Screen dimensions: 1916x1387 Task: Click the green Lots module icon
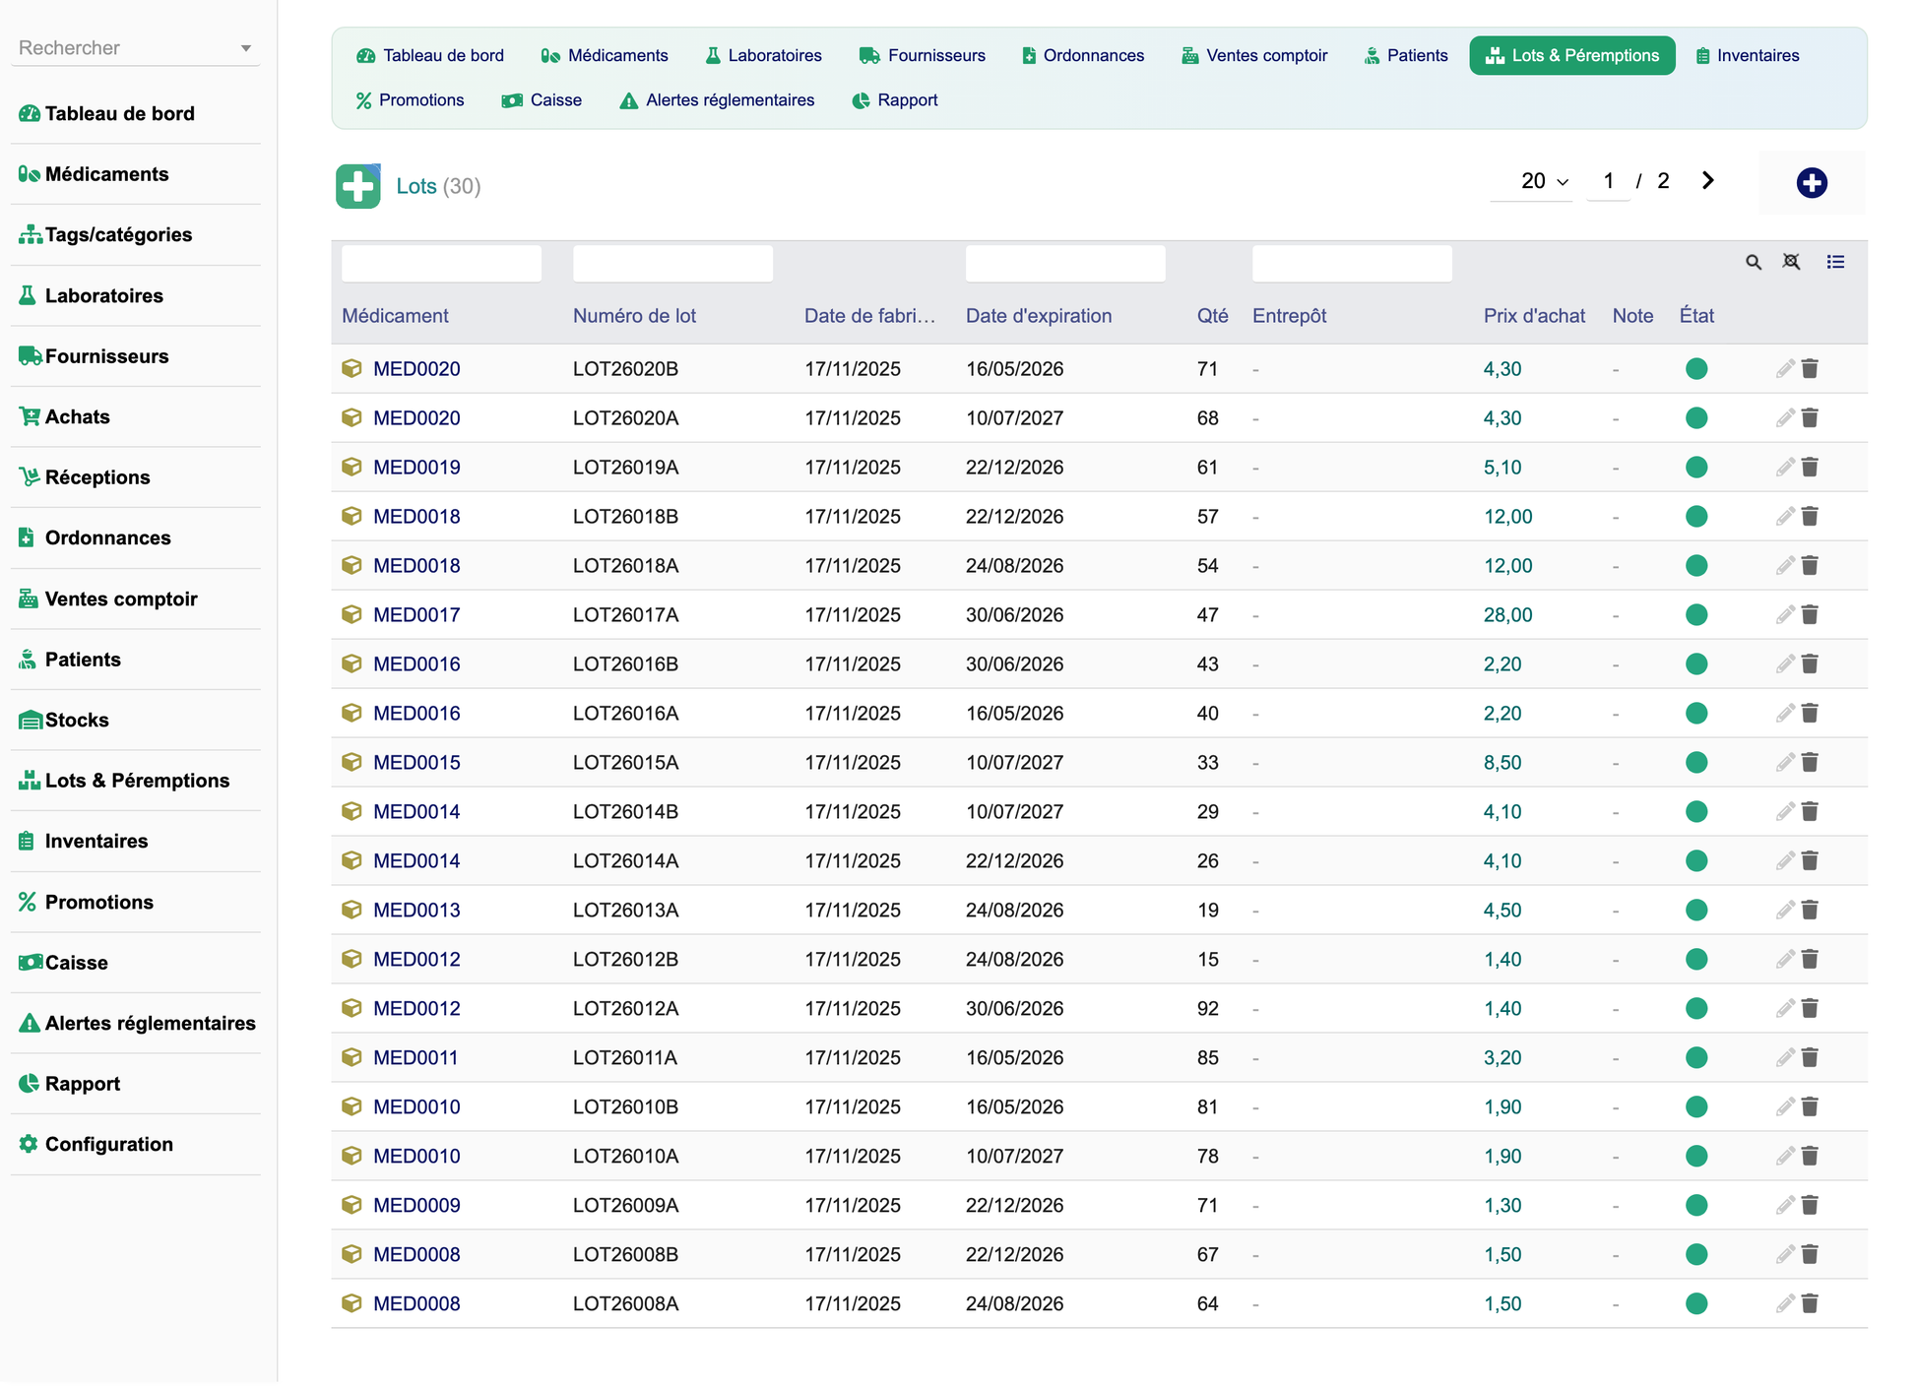tap(358, 186)
